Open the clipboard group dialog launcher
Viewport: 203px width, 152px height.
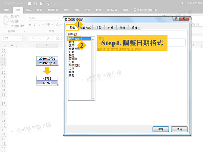[x=25, y=31]
